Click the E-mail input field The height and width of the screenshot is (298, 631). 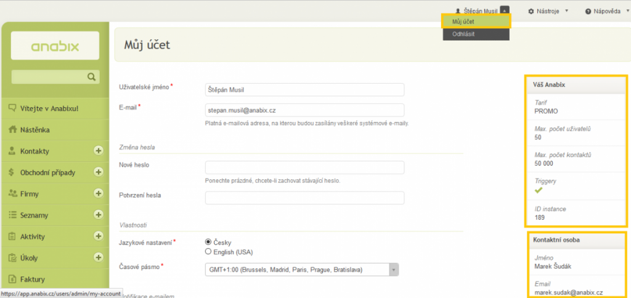point(304,110)
